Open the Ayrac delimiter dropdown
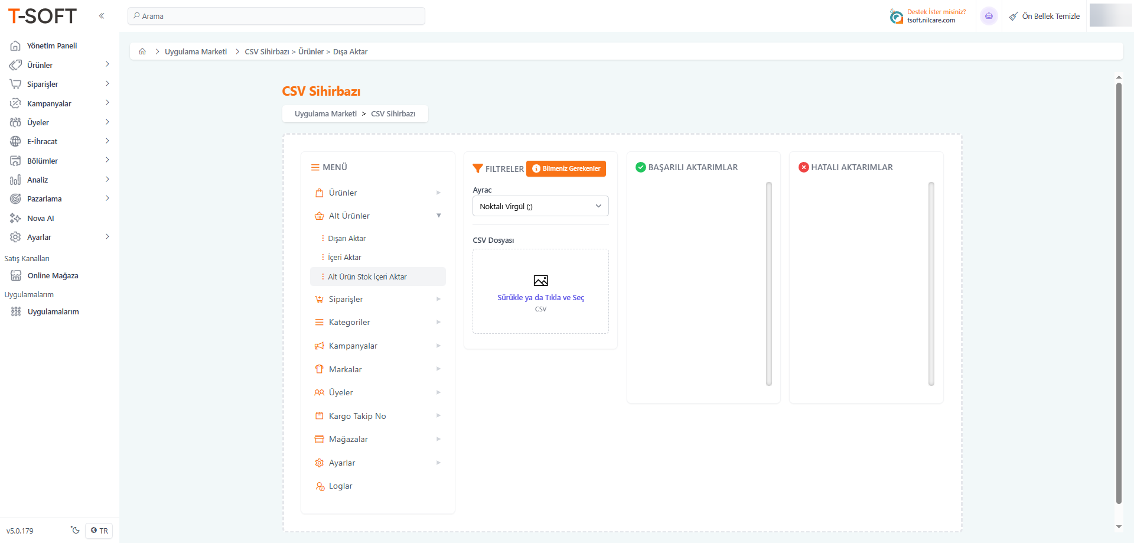Viewport: 1134px width, 543px height. pyautogui.click(x=540, y=206)
